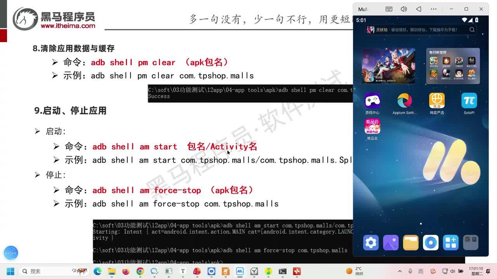Click the Windows Start button
The height and width of the screenshot is (279, 497).
tap(10, 271)
